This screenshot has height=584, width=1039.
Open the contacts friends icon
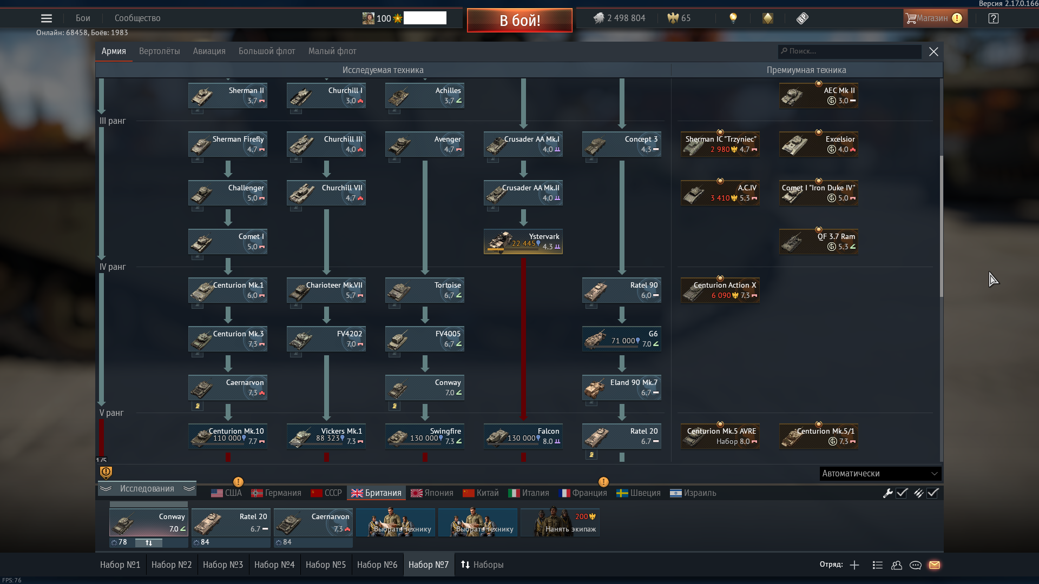[897, 565]
